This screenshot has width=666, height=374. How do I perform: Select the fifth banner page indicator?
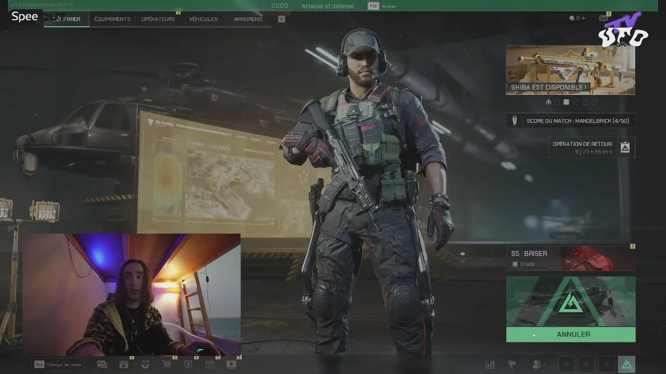click(585, 102)
